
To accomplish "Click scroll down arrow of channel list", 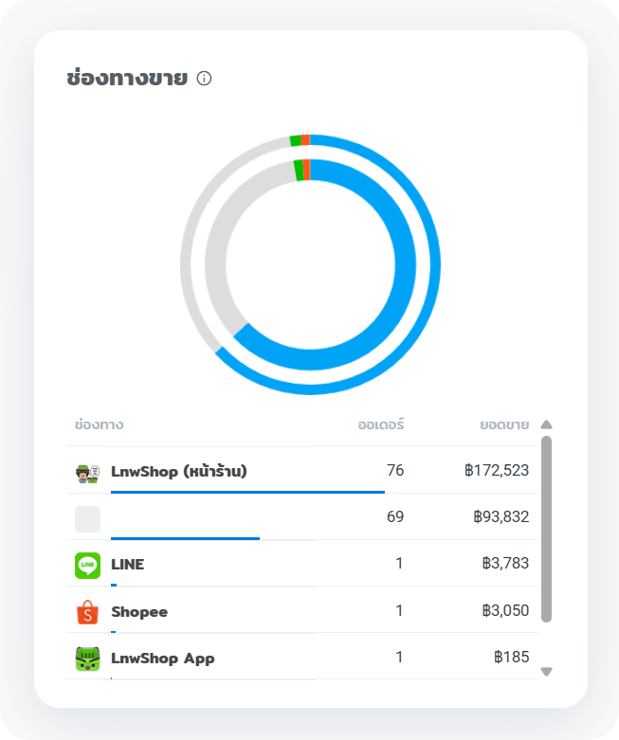I will click(x=546, y=672).
